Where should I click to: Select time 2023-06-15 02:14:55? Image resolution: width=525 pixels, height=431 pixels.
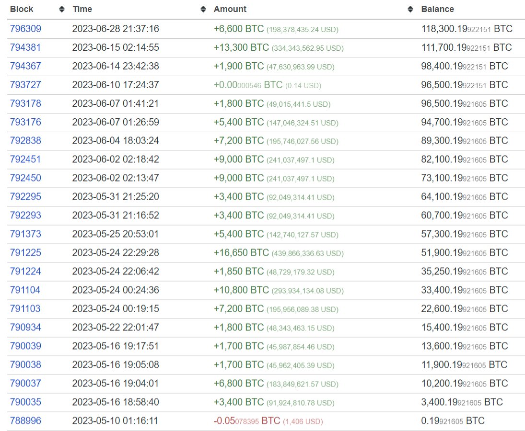116,47
